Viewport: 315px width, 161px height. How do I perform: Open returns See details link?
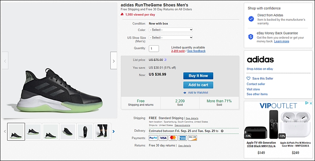point(185,146)
